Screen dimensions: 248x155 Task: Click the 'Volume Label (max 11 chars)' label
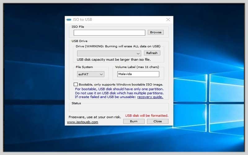[x=137, y=67]
